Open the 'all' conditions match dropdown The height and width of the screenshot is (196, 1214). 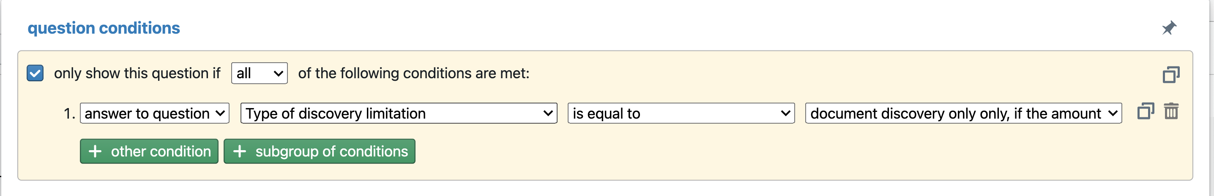[x=259, y=73]
